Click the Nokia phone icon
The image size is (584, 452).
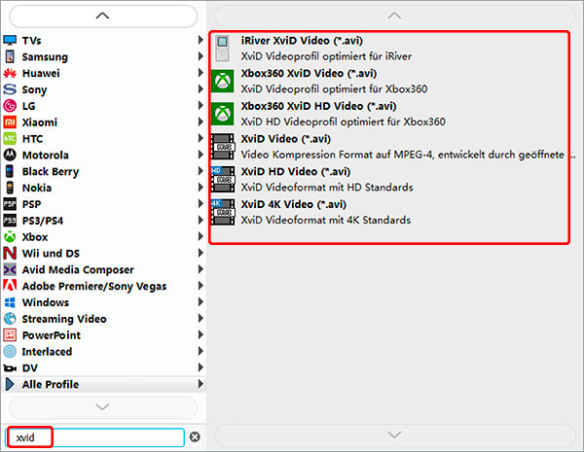[x=10, y=188]
